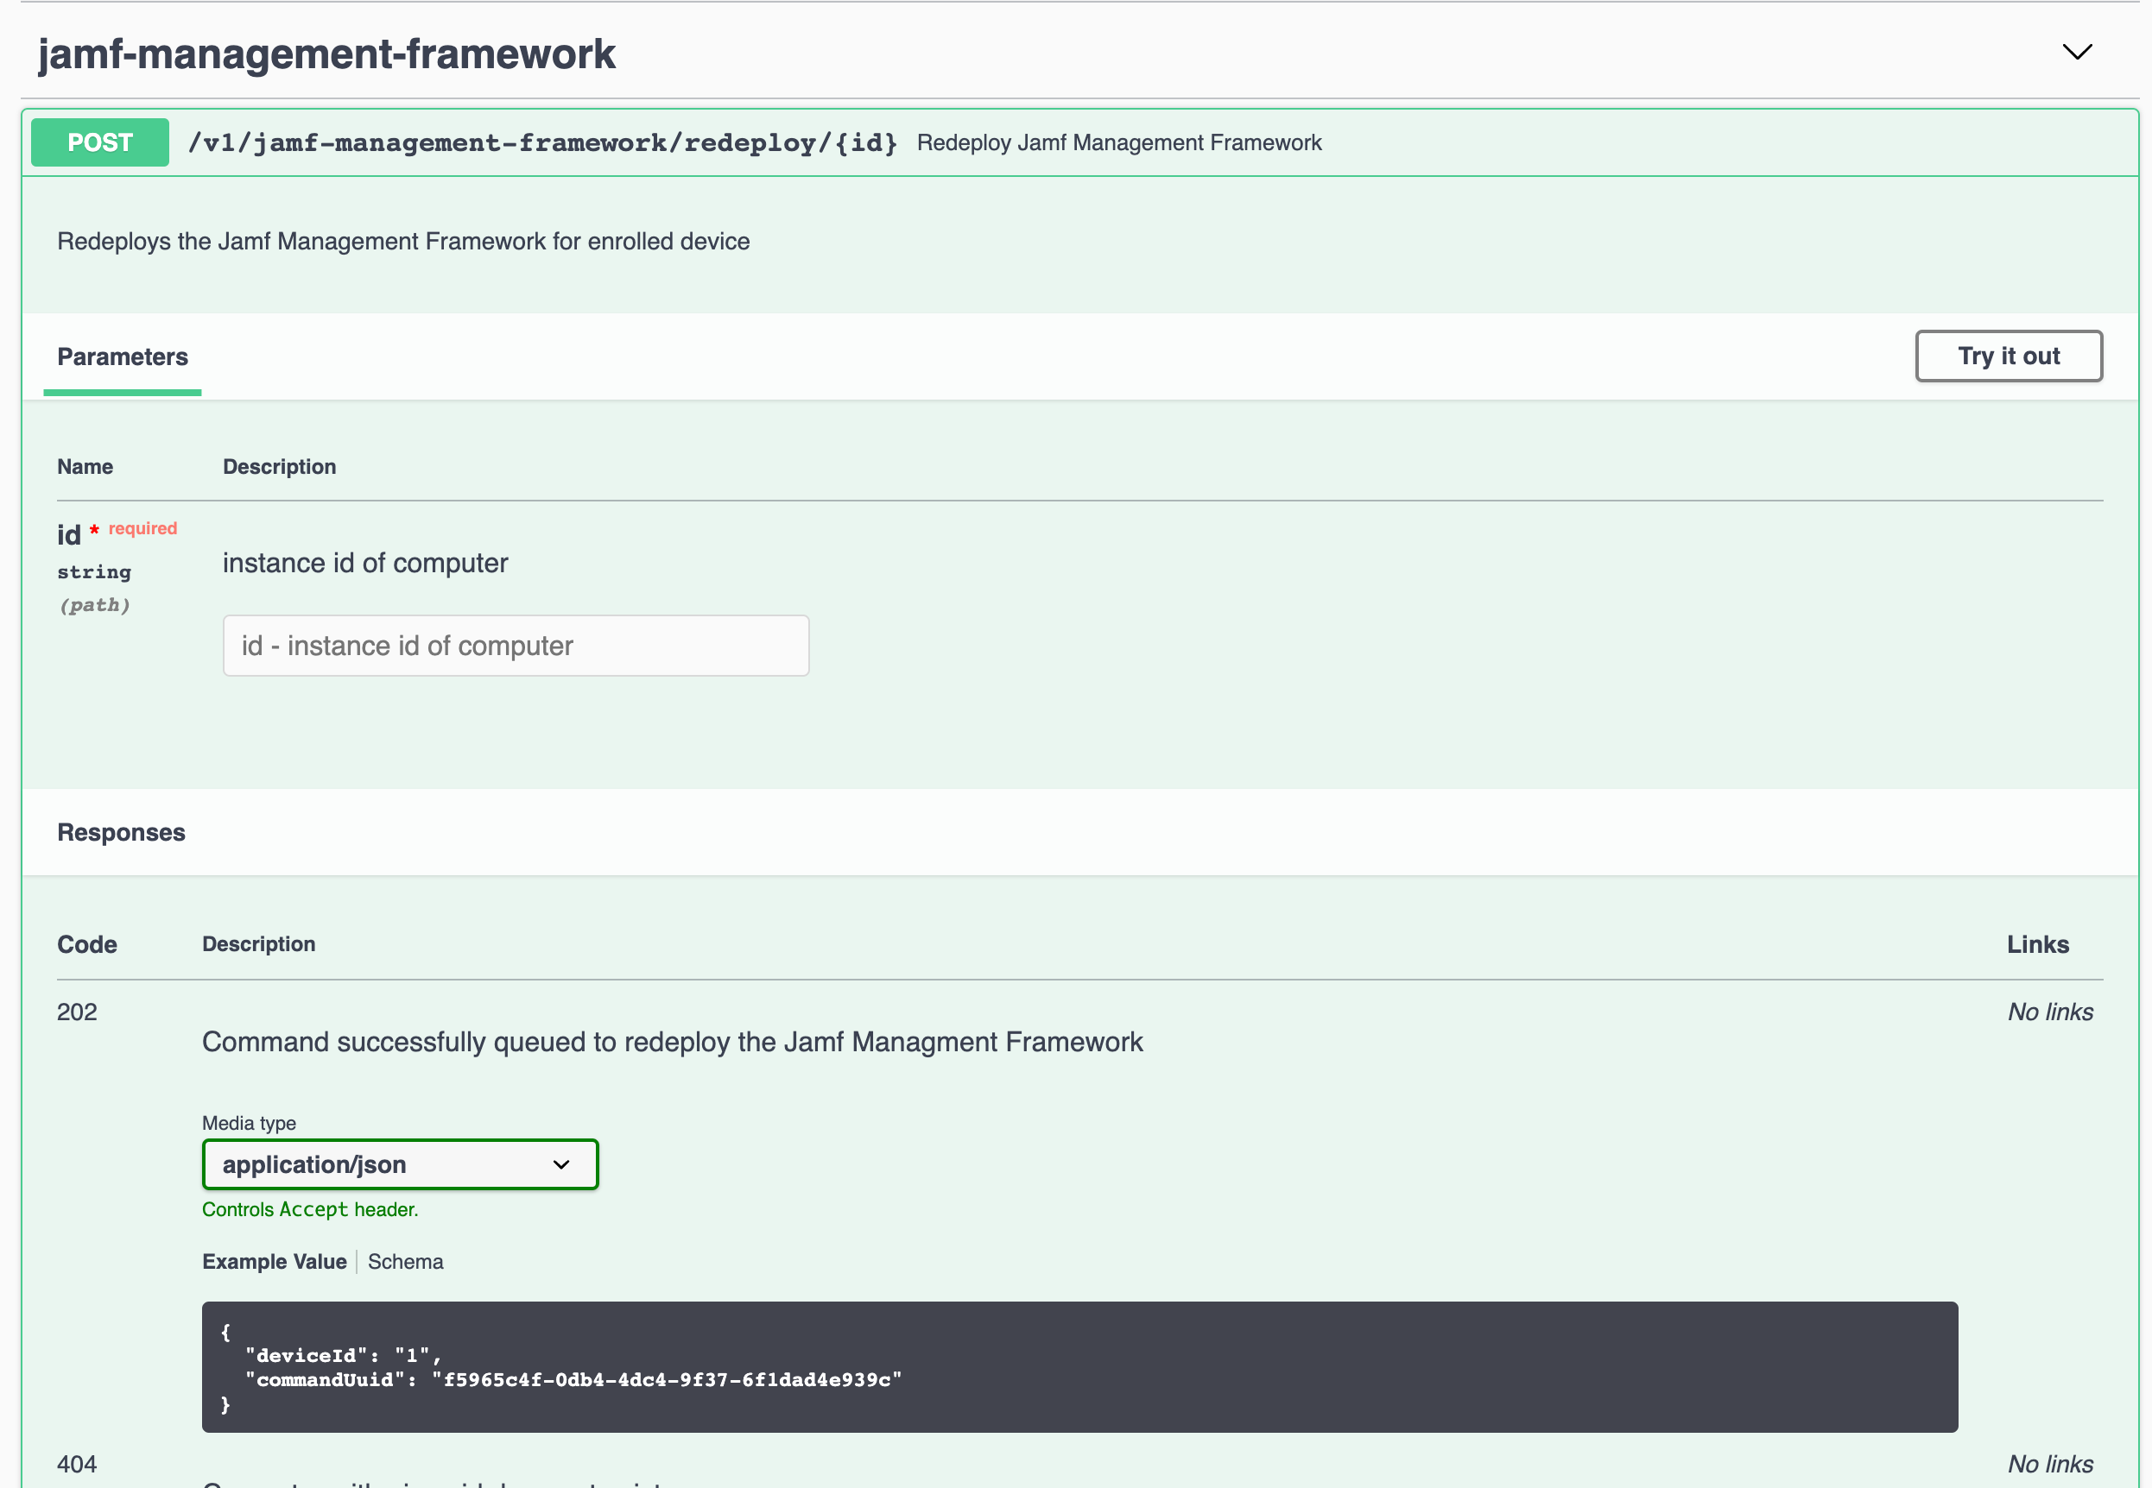
Task: Click the 'Command successfully queued' description text
Action: pos(672,1043)
